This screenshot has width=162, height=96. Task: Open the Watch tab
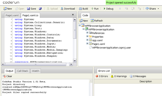click(x=36, y=71)
